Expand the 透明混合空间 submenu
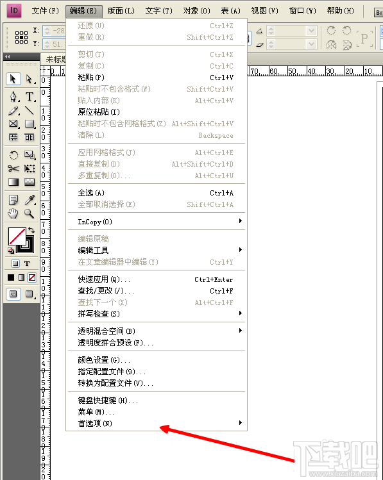This screenshot has height=480, width=383. [157, 331]
